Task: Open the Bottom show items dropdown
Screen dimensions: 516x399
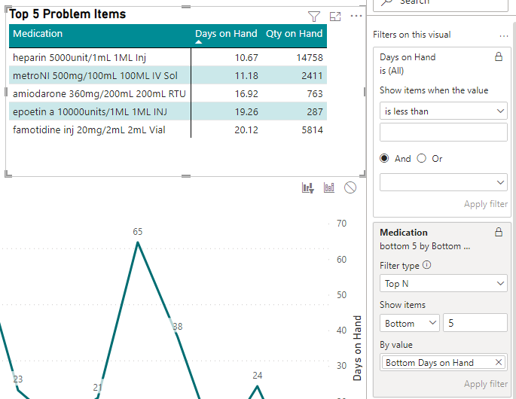Action: pos(409,323)
